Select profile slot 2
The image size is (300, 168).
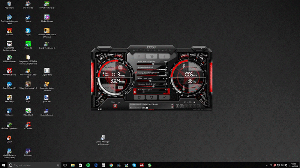[x=182, y=106]
